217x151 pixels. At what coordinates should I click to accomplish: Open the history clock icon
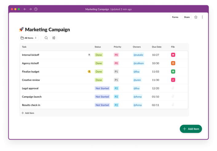click(36, 9)
